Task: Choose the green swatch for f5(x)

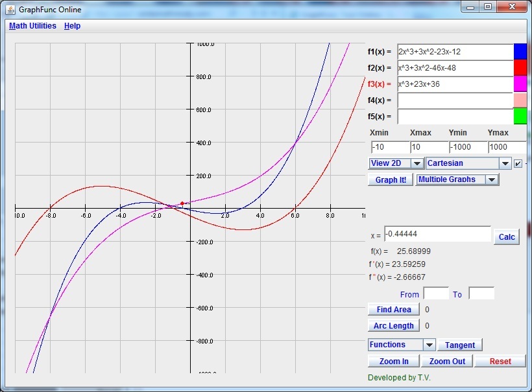Action: (x=520, y=117)
